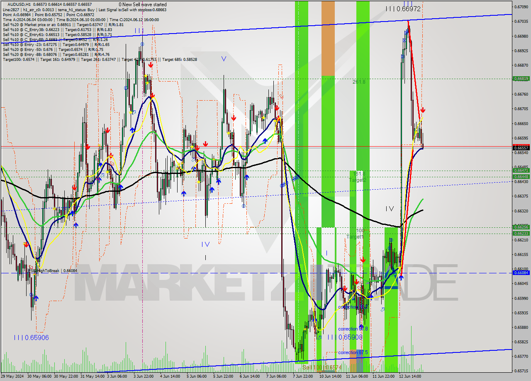This screenshot has width=531, height=381.
Task: Click the 0.67035 price axis label
Action: [521, 22]
